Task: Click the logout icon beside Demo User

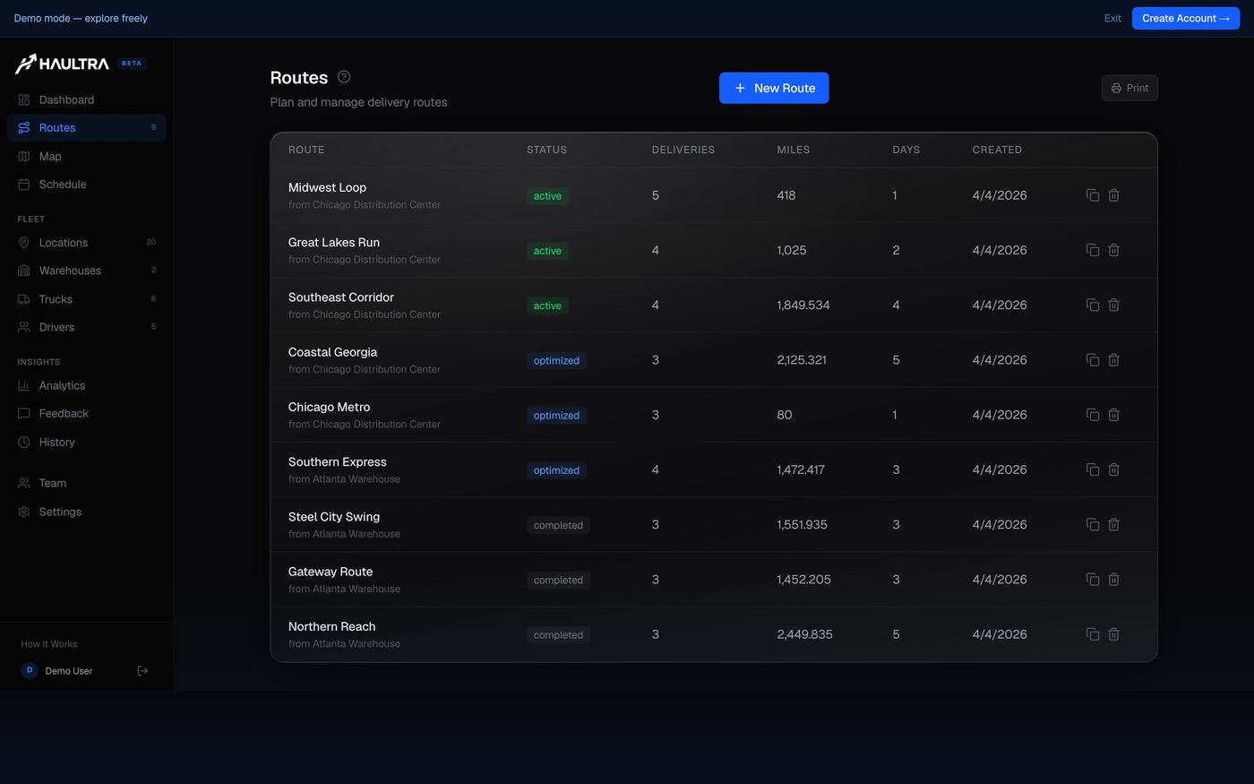Action: [142, 671]
